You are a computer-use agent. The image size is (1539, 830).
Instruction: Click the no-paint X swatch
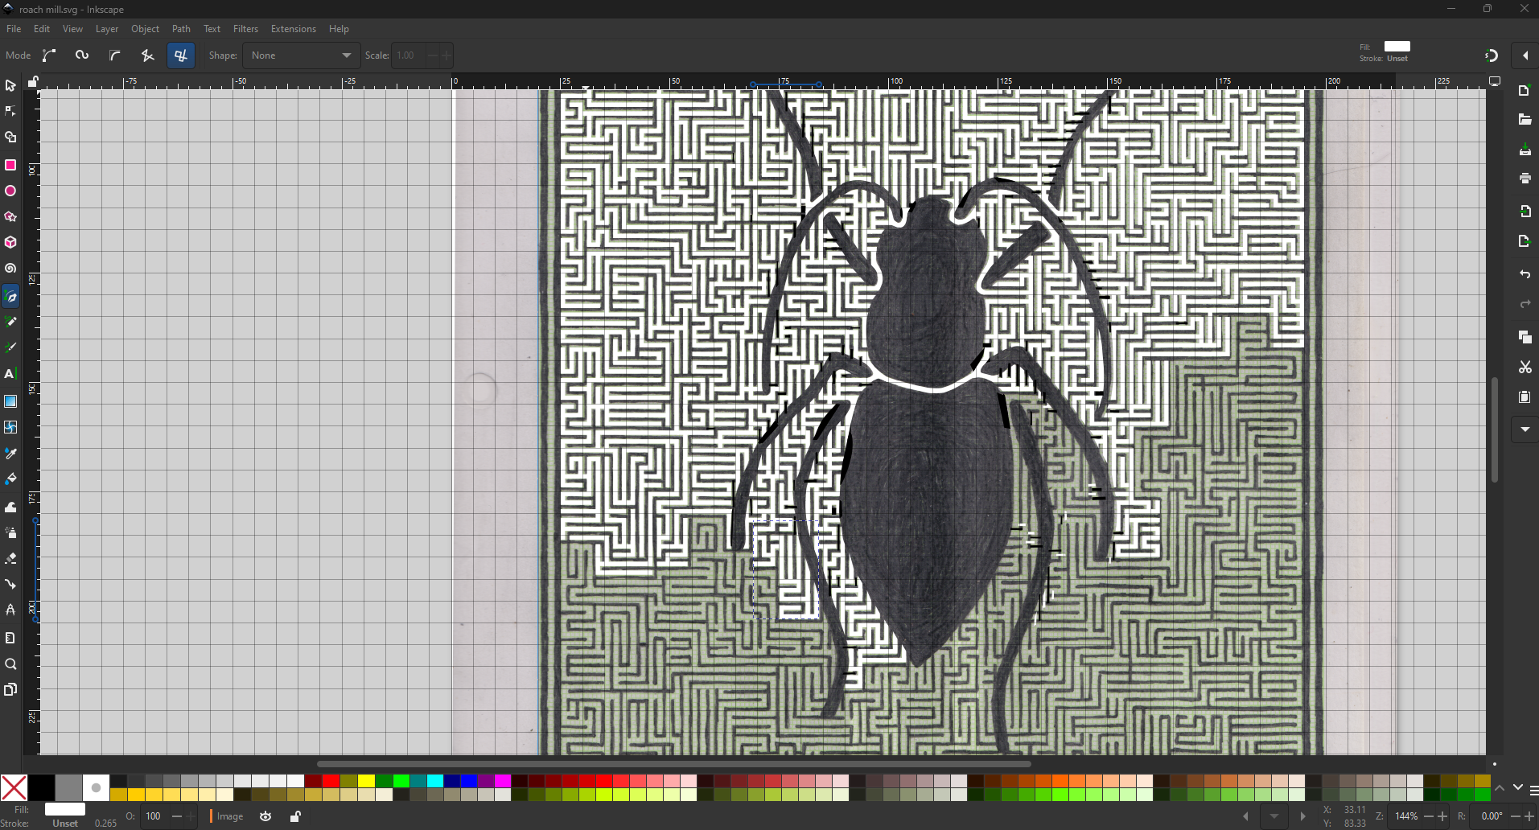pos(14,788)
